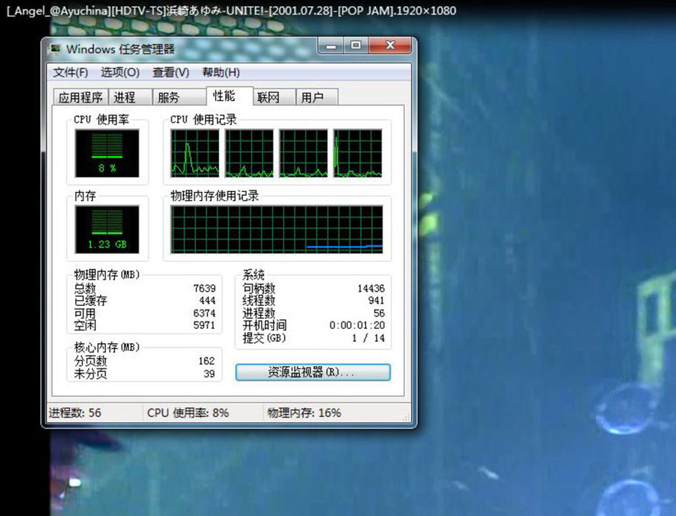
Task: Click the fourth CPU history graph
Action: coord(358,153)
